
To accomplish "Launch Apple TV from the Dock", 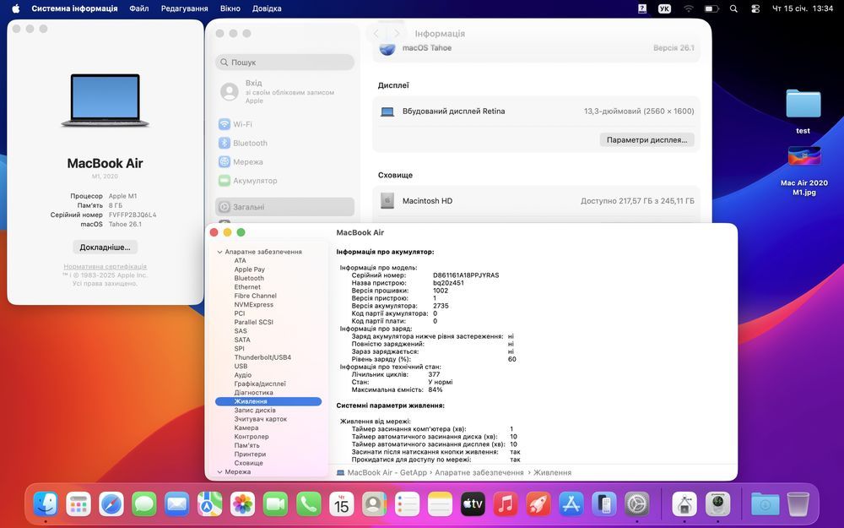I will pyautogui.click(x=473, y=504).
